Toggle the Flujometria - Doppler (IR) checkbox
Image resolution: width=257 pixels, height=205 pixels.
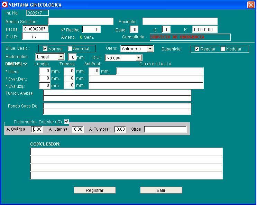(x=66, y=122)
